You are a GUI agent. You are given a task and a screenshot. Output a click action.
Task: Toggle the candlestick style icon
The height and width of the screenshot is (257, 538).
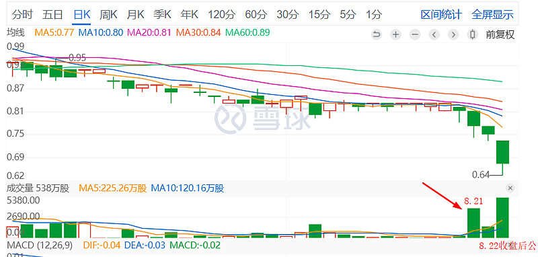(x=473, y=34)
